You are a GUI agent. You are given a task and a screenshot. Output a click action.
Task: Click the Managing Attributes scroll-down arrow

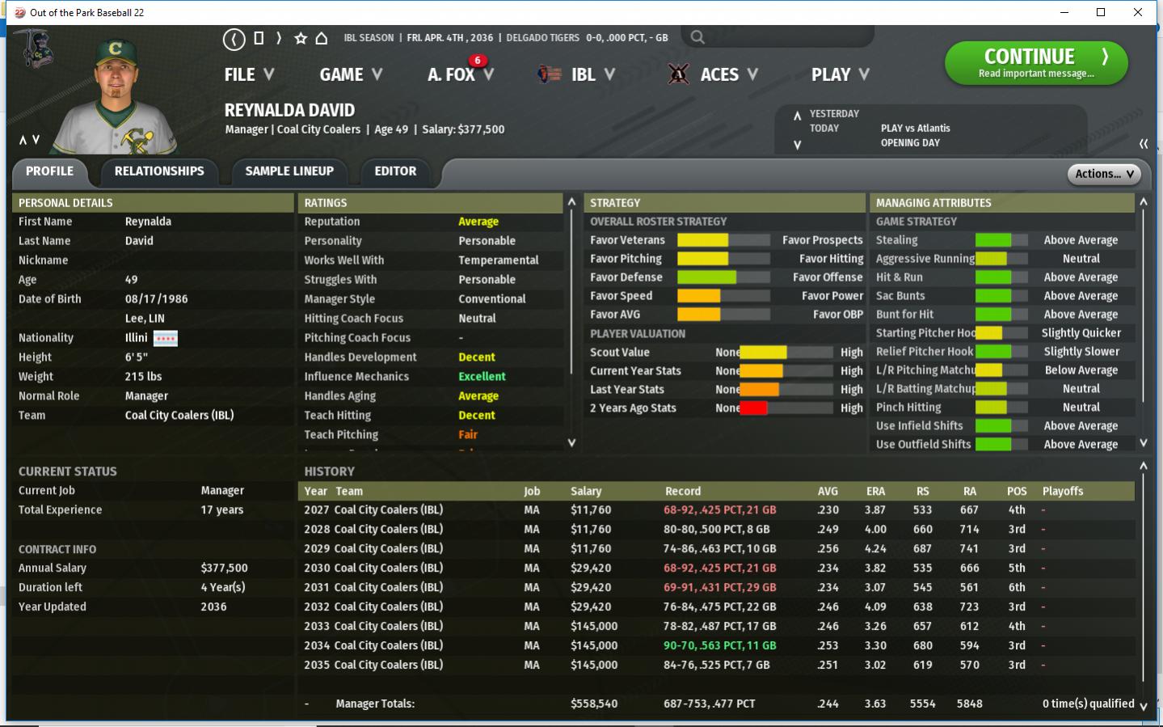(x=1144, y=442)
